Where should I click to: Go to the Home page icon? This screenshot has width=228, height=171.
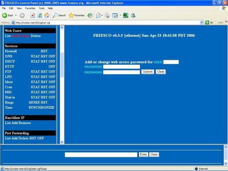pyautogui.click(x=47, y=15)
